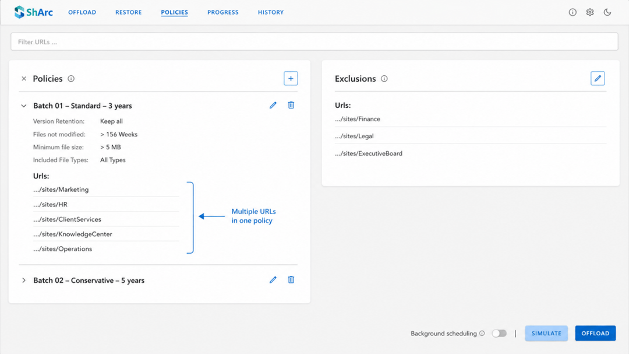This screenshot has height=354, width=629.
Task: Close the Policies panel with X
Action: point(24,79)
